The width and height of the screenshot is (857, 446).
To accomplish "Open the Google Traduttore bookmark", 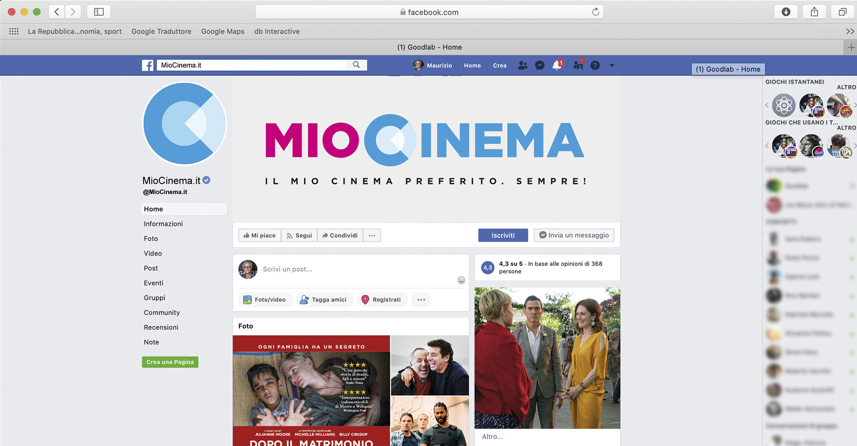I will coord(161,31).
